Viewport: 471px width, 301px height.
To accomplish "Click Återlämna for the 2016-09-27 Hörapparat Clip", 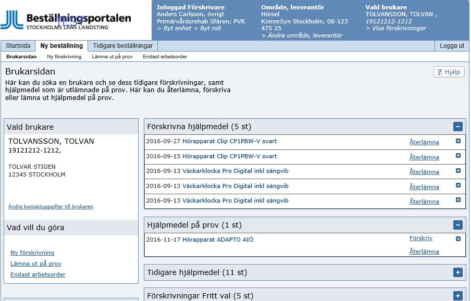I will click(x=424, y=142).
